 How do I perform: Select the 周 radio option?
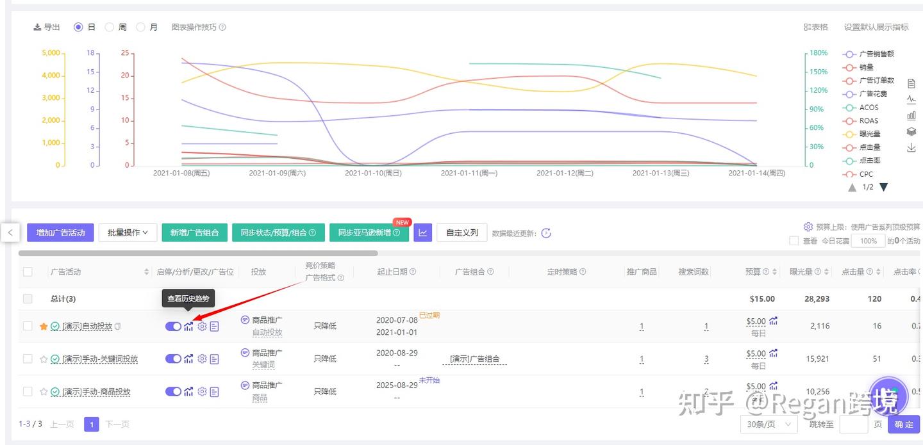click(x=109, y=28)
